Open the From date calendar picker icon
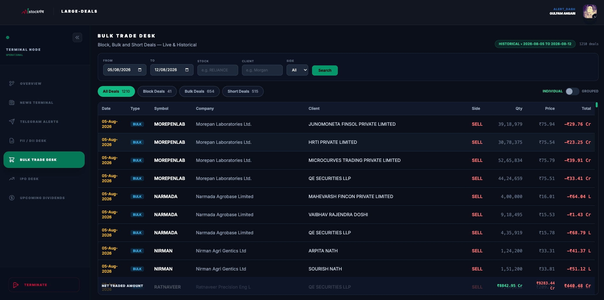 tap(140, 70)
